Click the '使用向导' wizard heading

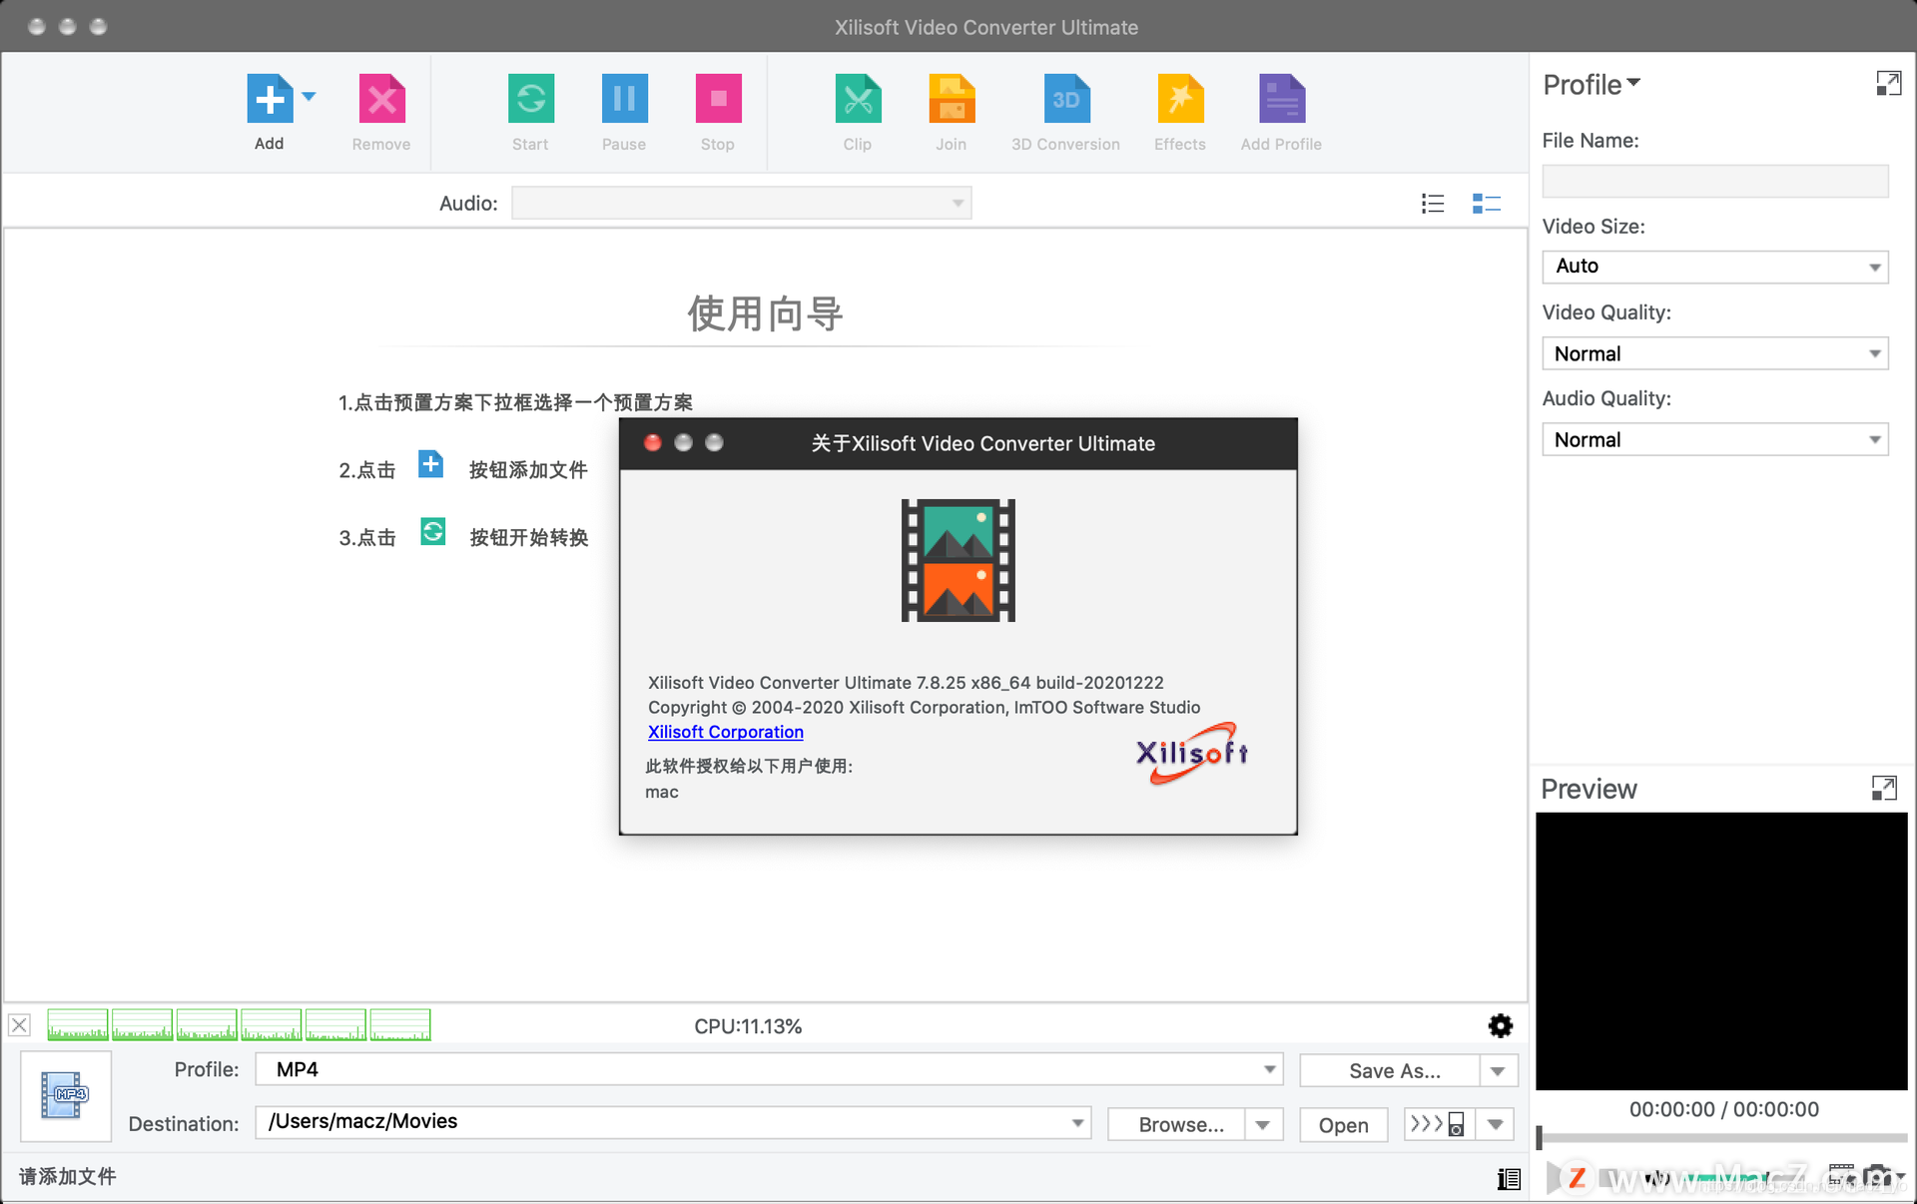click(765, 313)
